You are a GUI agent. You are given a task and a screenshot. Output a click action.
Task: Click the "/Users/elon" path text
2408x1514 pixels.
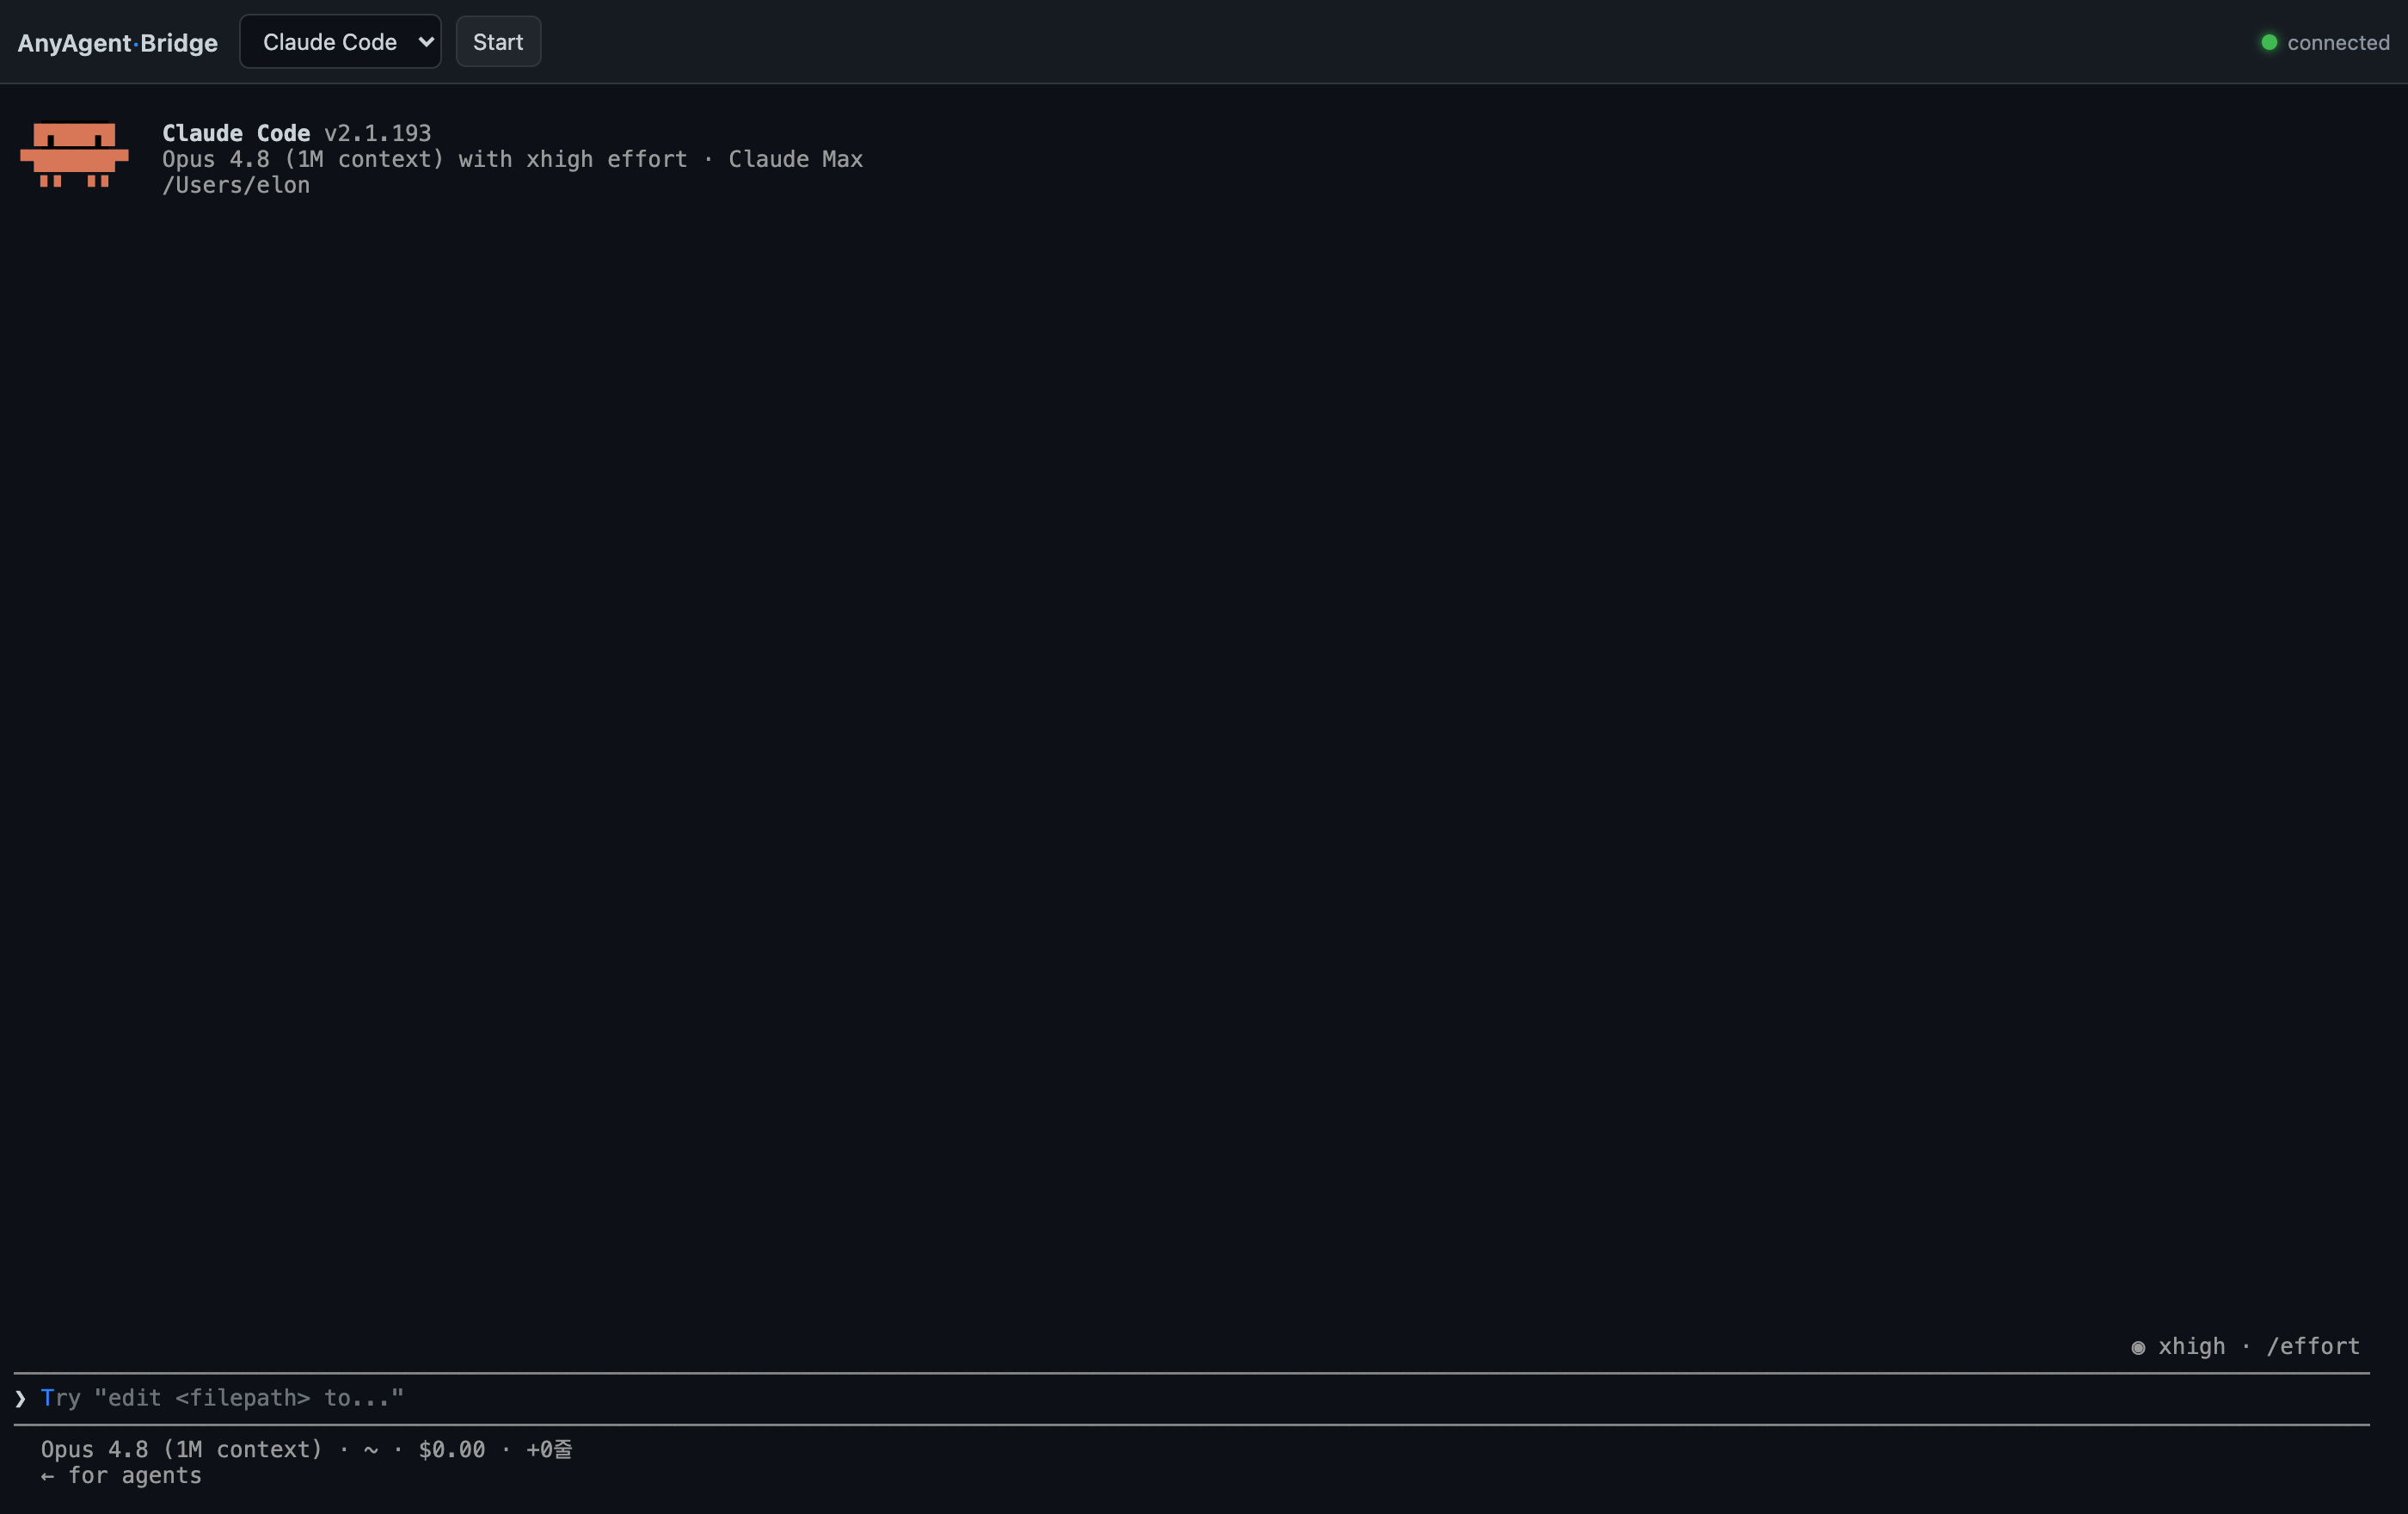236,185
